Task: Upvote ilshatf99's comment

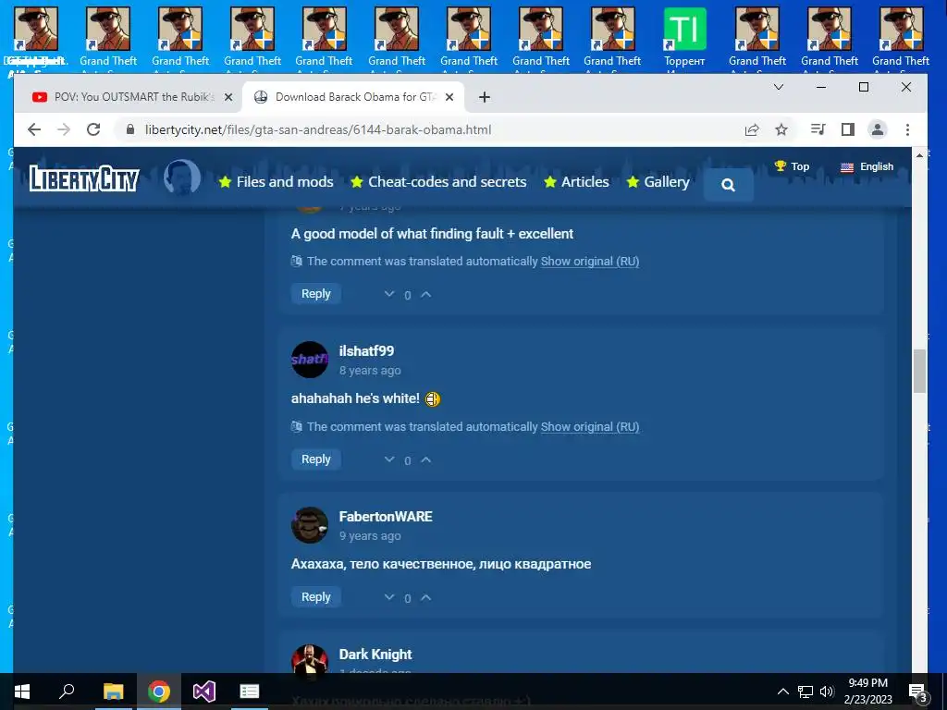Action: pos(425,459)
